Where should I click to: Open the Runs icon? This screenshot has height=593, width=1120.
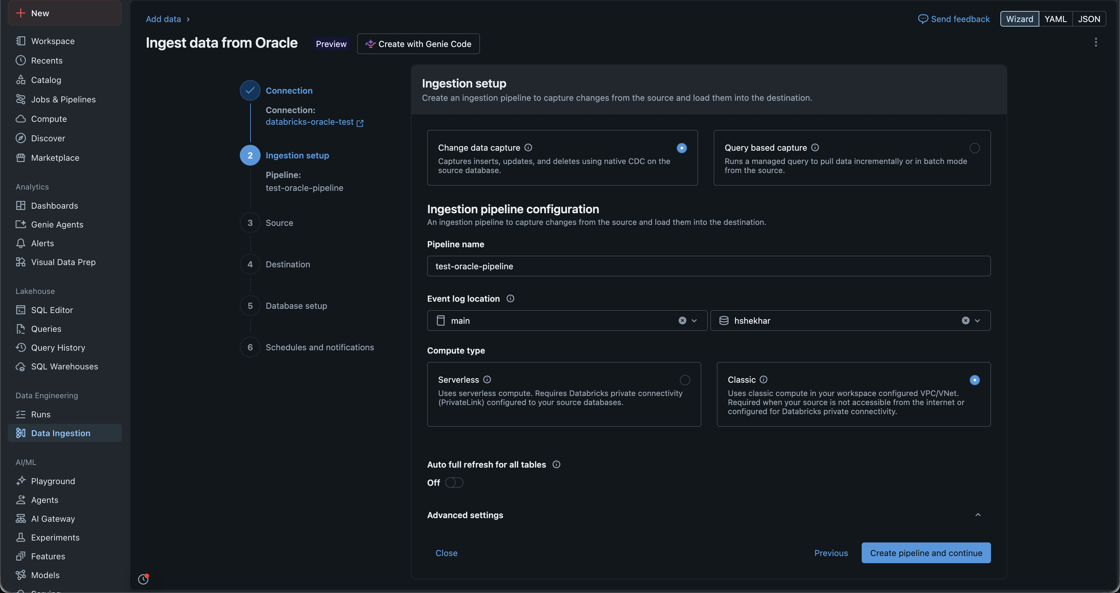[20, 414]
